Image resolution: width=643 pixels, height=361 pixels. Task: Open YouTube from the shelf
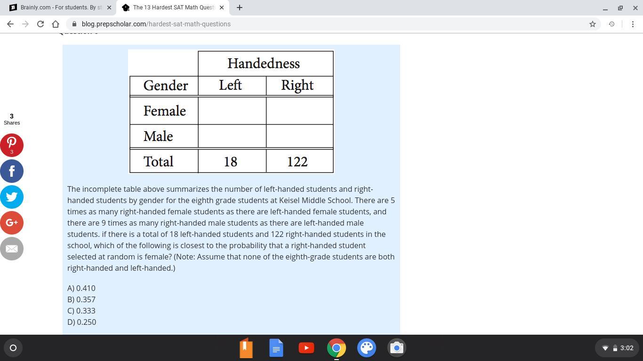pos(306,348)
